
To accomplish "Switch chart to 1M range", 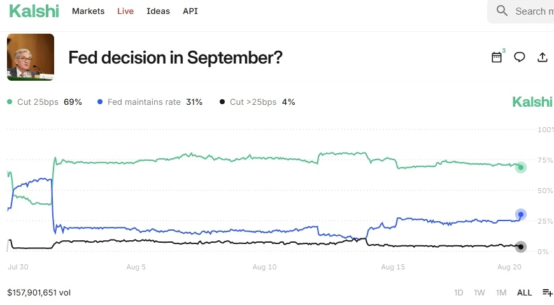I will 501,293.
